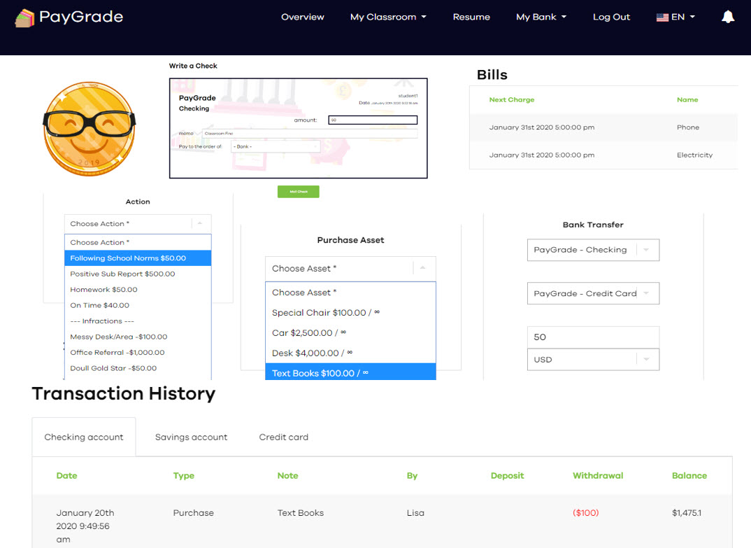
Task: Click the smiling coin avatar with glasses
Action: [90, 129]
